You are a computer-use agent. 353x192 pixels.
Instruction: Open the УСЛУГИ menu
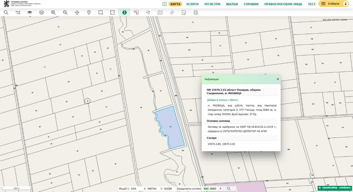pyautogui.click(x=192, y=4)
